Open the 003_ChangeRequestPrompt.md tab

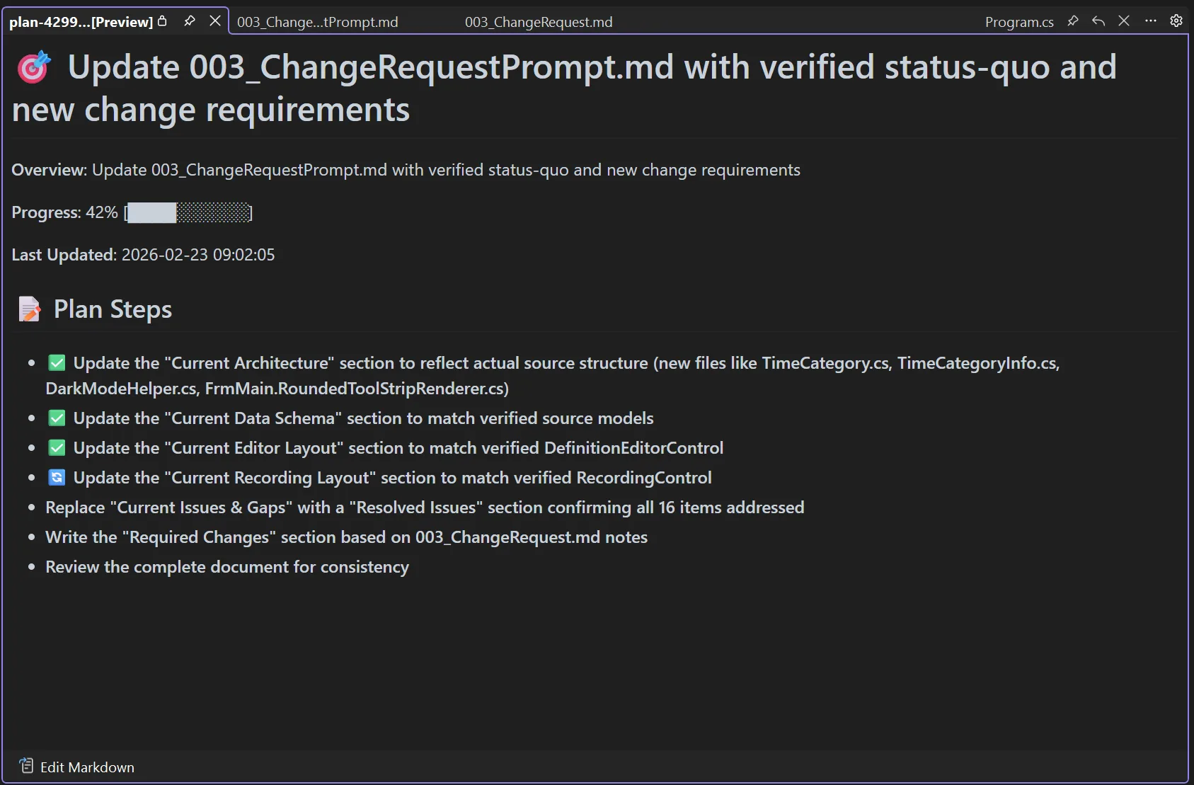[318, 22]
